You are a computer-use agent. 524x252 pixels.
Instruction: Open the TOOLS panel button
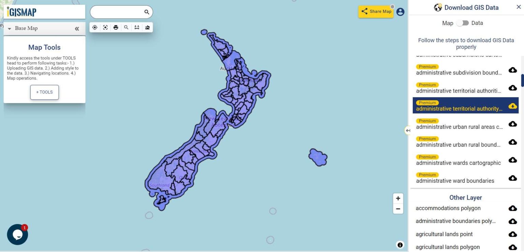pyautogui.click(x=44, y=92)
